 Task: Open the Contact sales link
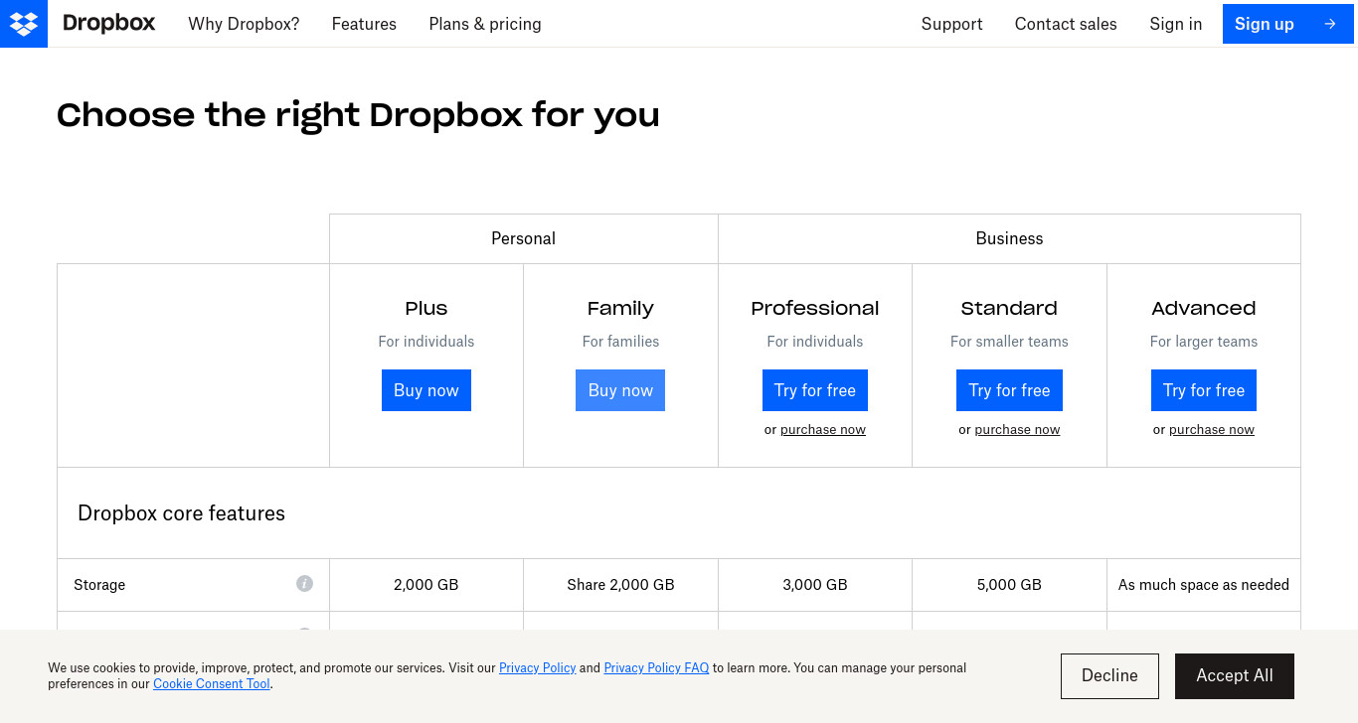tap(1066, 24)
